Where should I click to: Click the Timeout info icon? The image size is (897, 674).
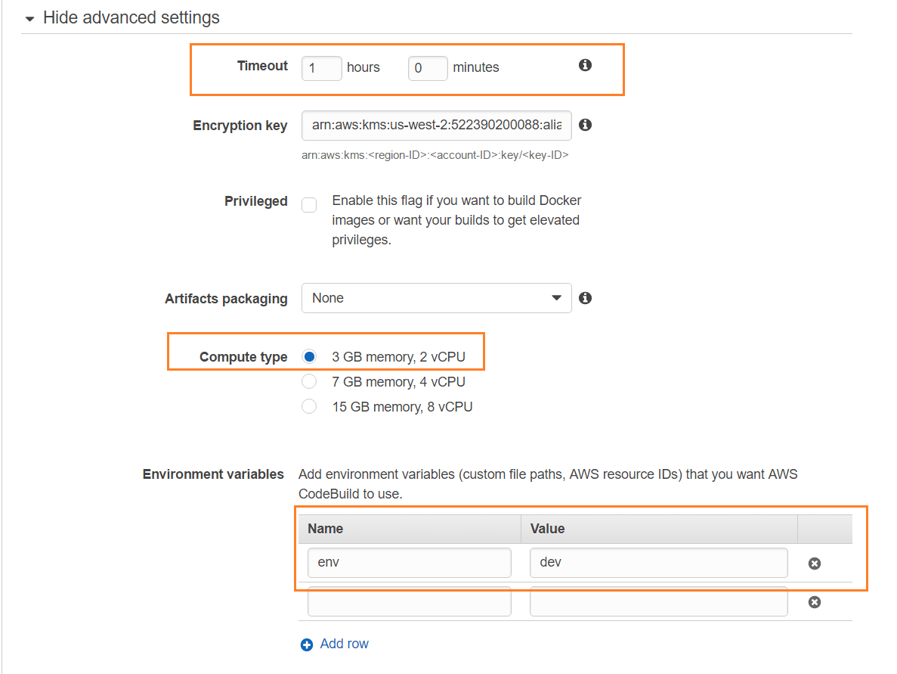585,66
